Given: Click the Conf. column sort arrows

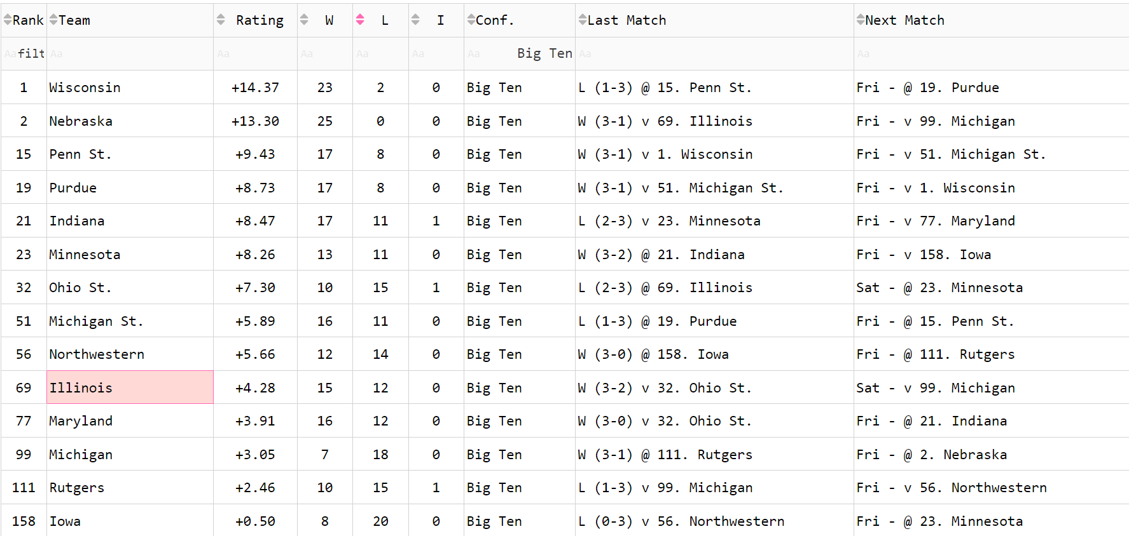Looking at the screenshot, I should [471, 20].
